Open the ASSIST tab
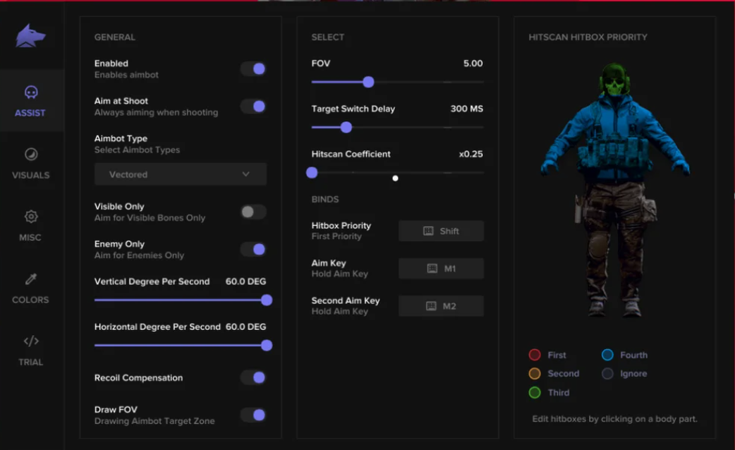This screenshot has width=735, height=450. point(31,100)
